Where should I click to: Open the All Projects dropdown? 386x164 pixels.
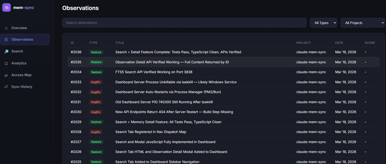coord(362,23)
